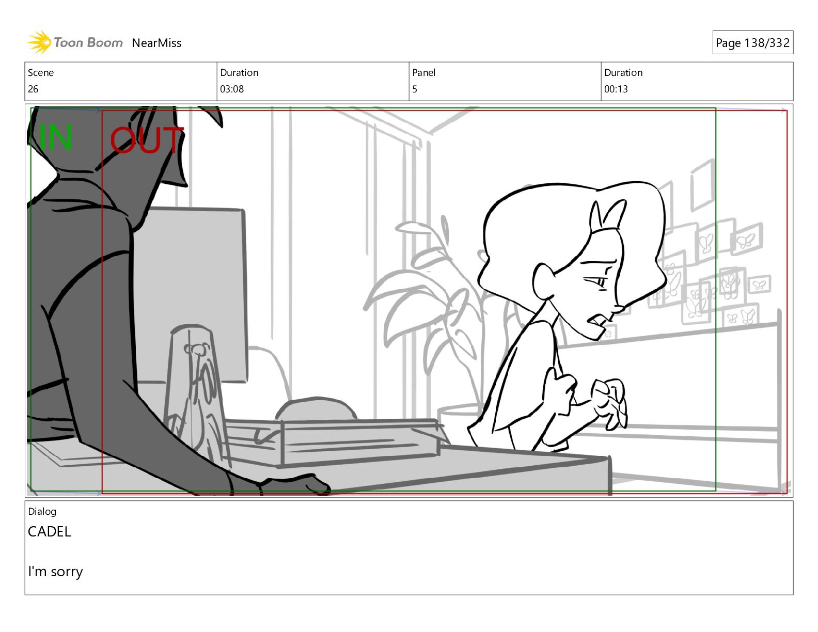The image size is (818, 632).
Task: Click the Dialog label
Action: pos(42,511)
